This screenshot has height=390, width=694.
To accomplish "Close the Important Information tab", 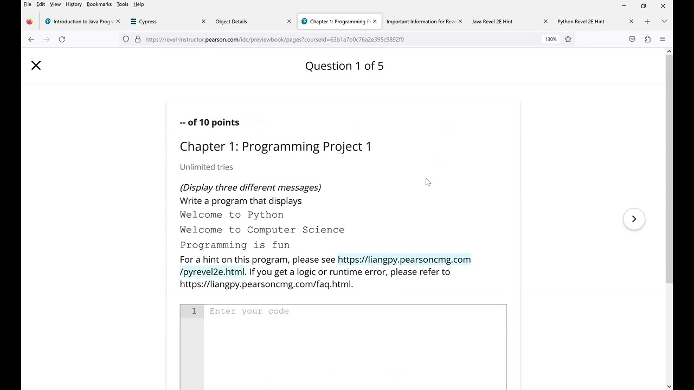I will (x=460, y=21).
